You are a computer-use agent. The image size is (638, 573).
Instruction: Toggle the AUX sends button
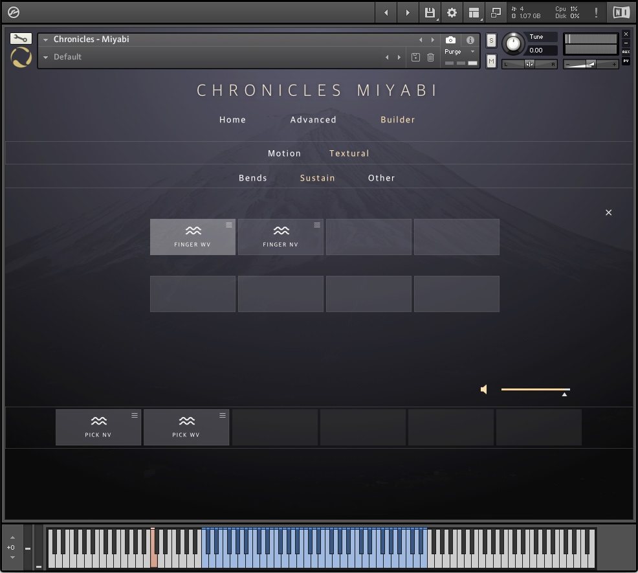coord(626,52)
